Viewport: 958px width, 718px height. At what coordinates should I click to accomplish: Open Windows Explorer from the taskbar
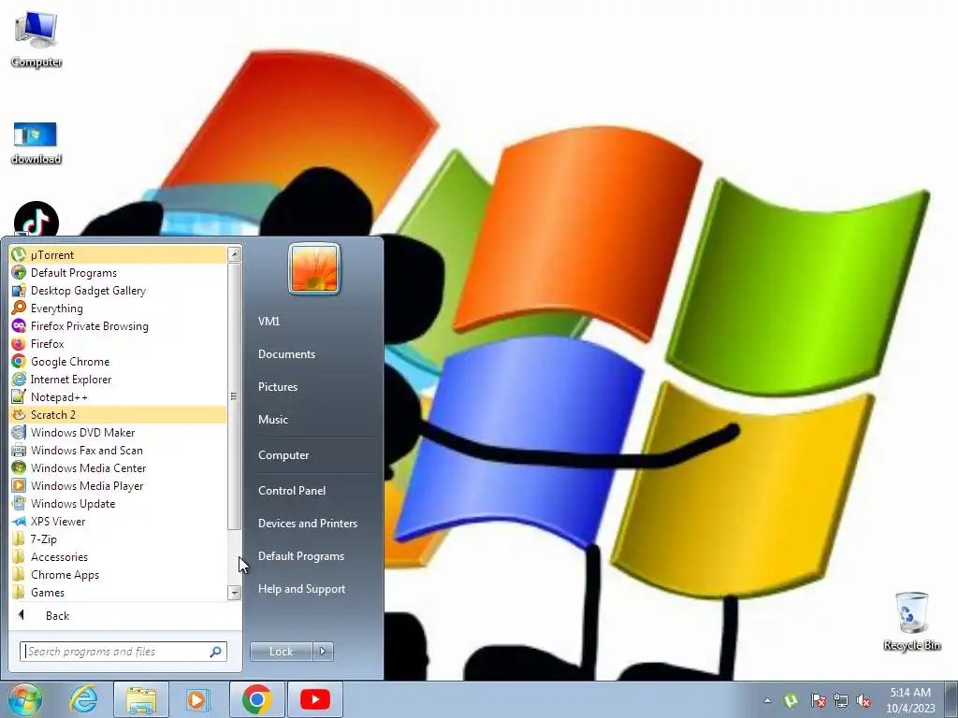point(141,699)
